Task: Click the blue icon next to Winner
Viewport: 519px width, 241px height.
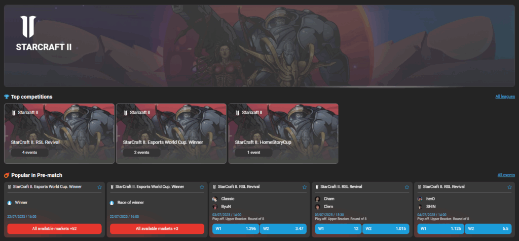Action: 10,203
